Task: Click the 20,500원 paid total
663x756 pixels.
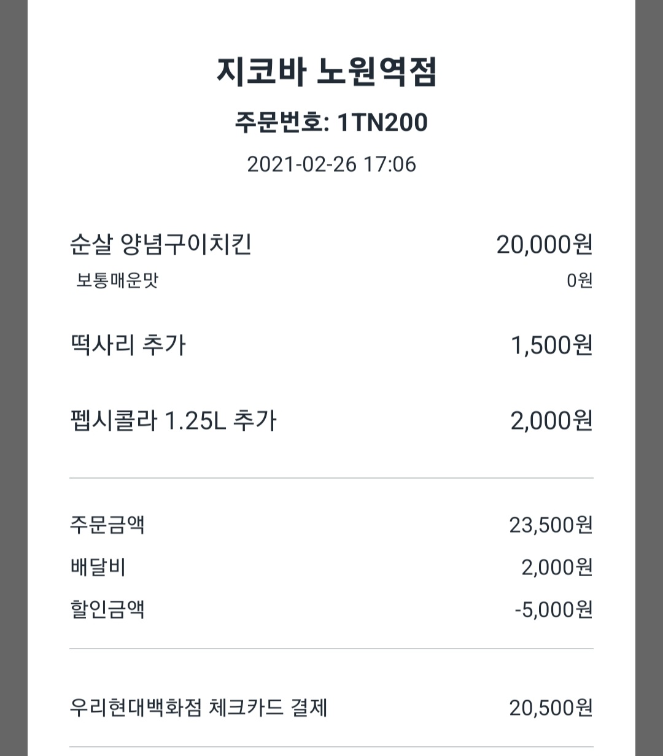Action: click(x=551, y=708)
